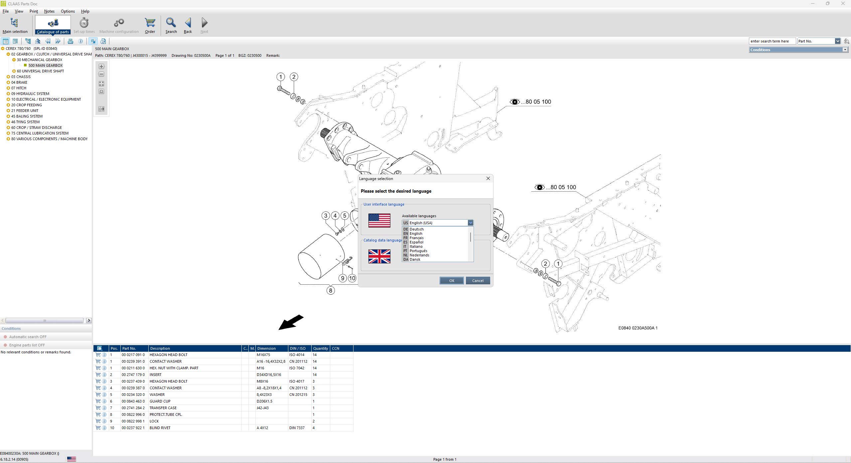Activate the Search function
The height and width of the screenshot is (463, 851).
tap(171, 25)
